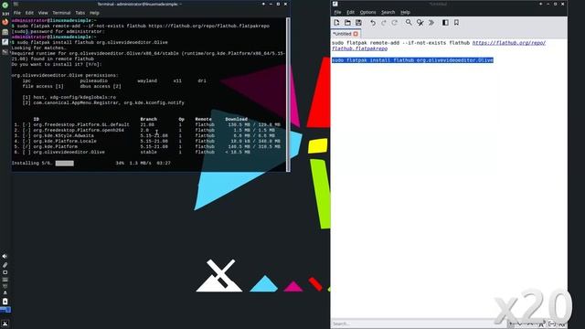Click the 3:31 clock in the left panel
This screenshot has height=329, width=585.
click(x=5, y=14)
